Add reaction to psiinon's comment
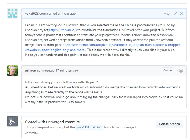 (180, 71)
